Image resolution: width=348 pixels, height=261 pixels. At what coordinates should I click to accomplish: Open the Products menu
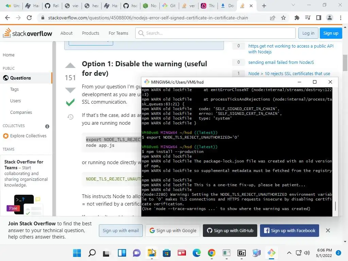[x=90, y=33]
